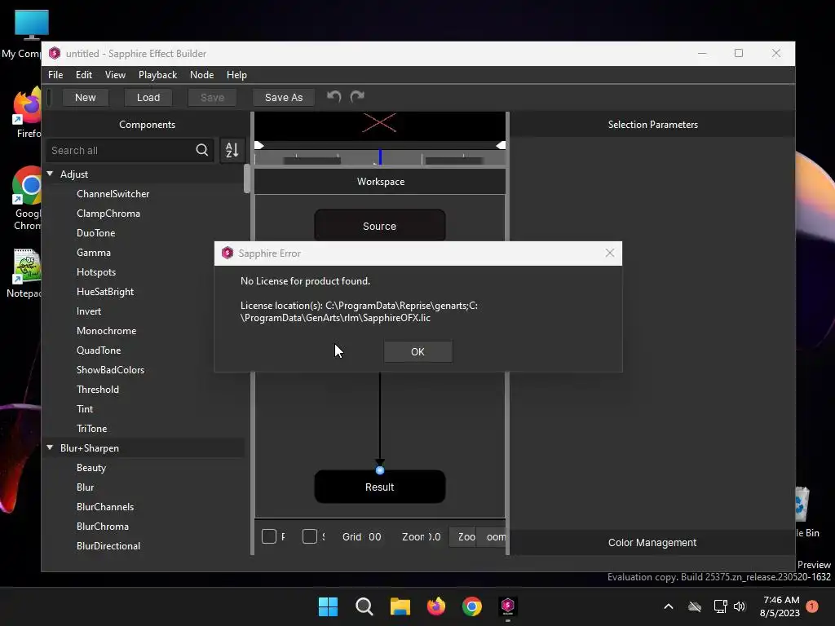Open the View menu
The image size is (835, 626).
[x=115, y=75]
